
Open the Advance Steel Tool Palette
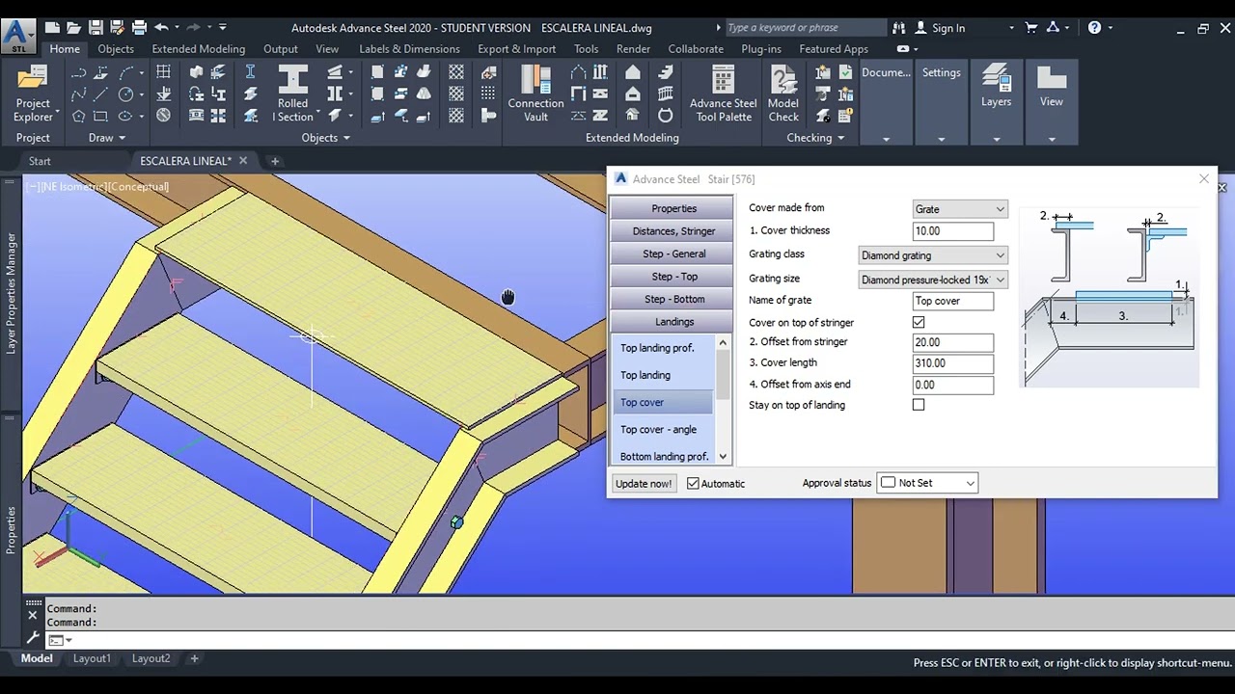(x=723, y=93)
